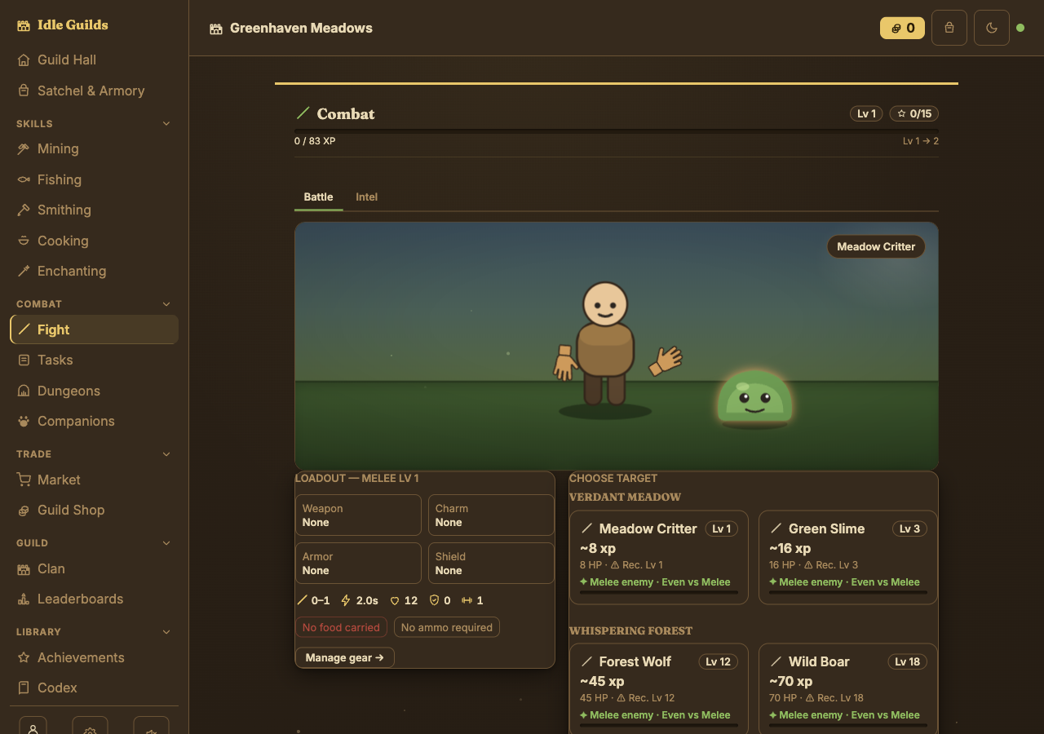Click the 'No ammo required' chip
Screen dimensions: 1044x734
coord(447,627)
